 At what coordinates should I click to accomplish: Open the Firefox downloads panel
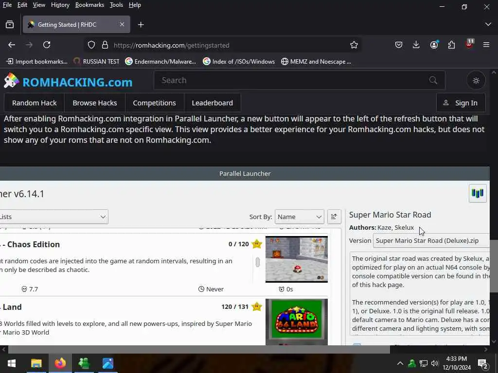pyautogui.click(x=416, y=45)
